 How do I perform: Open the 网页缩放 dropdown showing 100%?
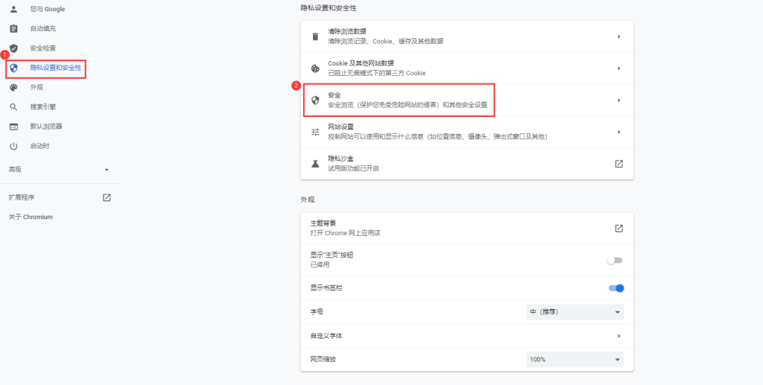click(x=574, y=360)
